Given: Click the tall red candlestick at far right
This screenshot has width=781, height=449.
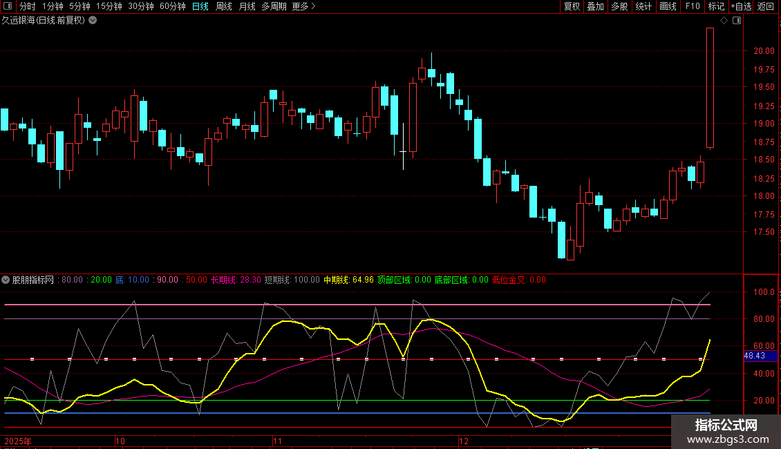Looking at the screenshot, I should (x=710, y=88).
